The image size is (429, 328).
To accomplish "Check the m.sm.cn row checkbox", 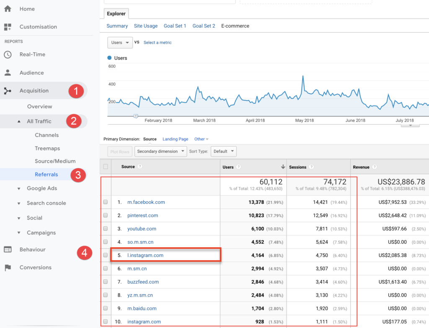I will tap(106, 269).
